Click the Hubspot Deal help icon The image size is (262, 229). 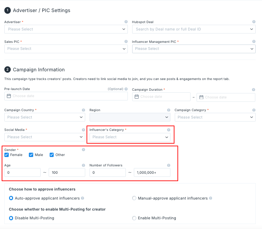point(254,22)
